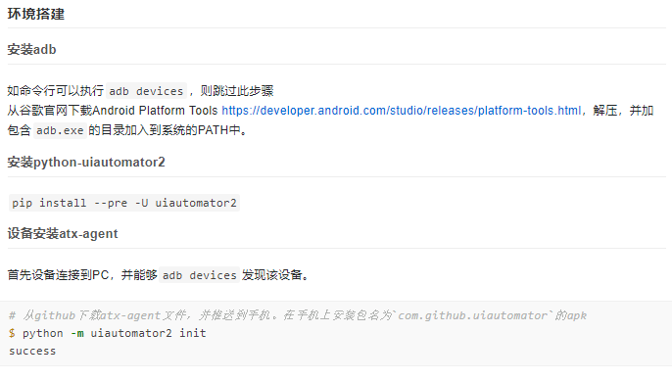Click the 'python -m uiautomator2 init' command line
Image resolution: width=672 pixels, height=381 pixels.
[x=108, y=333]
